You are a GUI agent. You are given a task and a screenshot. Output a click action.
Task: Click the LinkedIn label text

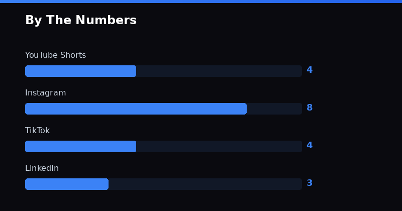coord(42,168)
